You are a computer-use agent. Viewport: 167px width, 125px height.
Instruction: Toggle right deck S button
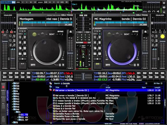coord(138,65)
